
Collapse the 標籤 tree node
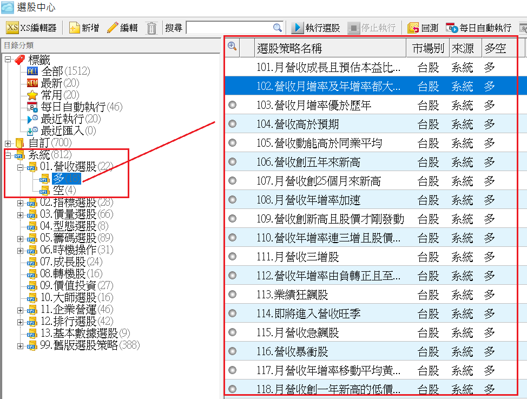[x=8, y=60]
